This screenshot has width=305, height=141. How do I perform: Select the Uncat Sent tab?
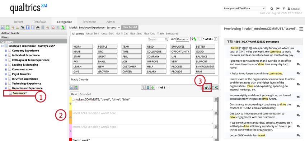click(93, 33)
